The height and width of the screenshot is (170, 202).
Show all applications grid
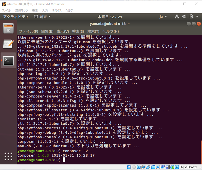pos(8,156)
